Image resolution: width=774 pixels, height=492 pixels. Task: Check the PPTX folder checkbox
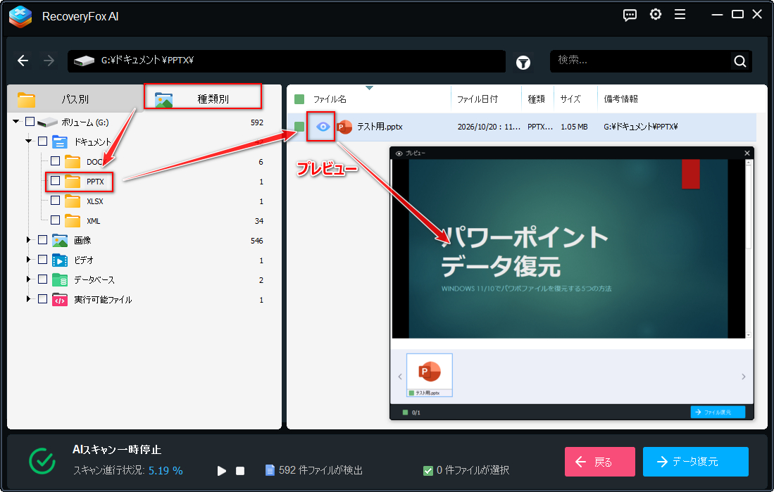55,181
